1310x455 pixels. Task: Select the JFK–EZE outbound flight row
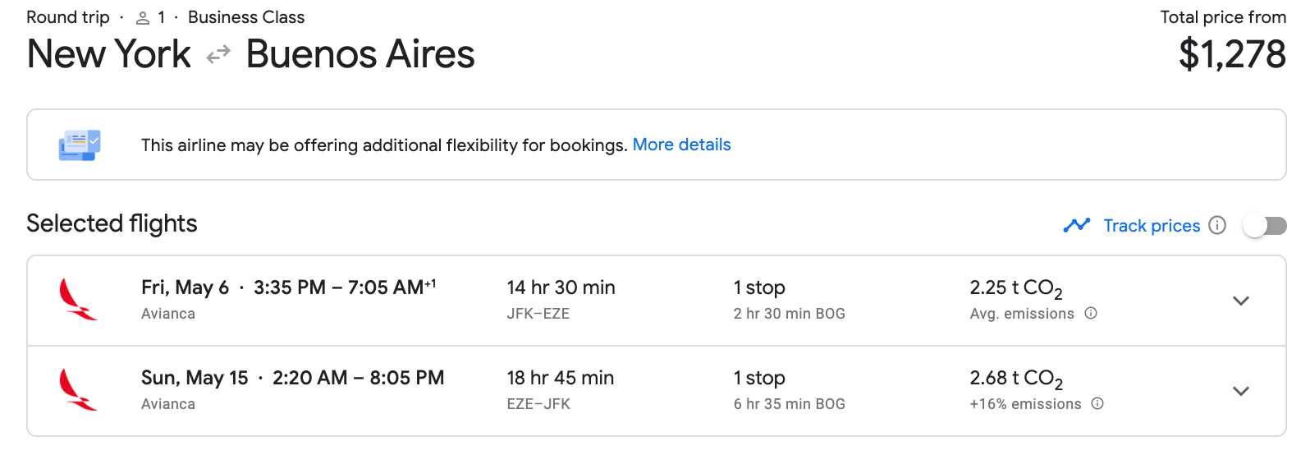tap(656, 301)
